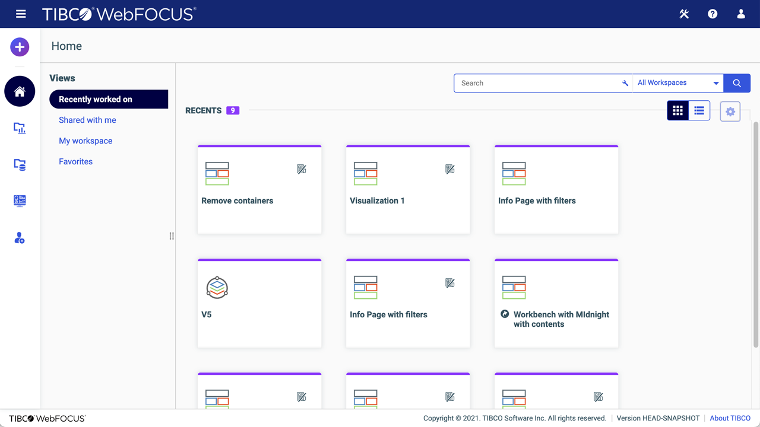760x427 pixels.
Task: Click the TIBCO WebFOCUS header logo
Action: coord(119,14)
